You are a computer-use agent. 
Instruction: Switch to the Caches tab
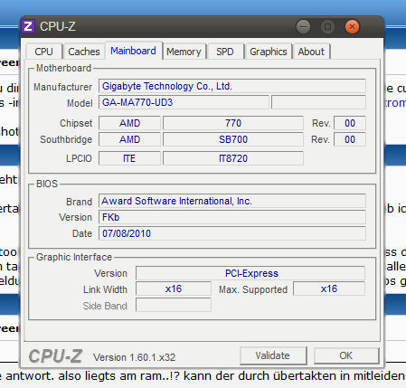[84, 52]
